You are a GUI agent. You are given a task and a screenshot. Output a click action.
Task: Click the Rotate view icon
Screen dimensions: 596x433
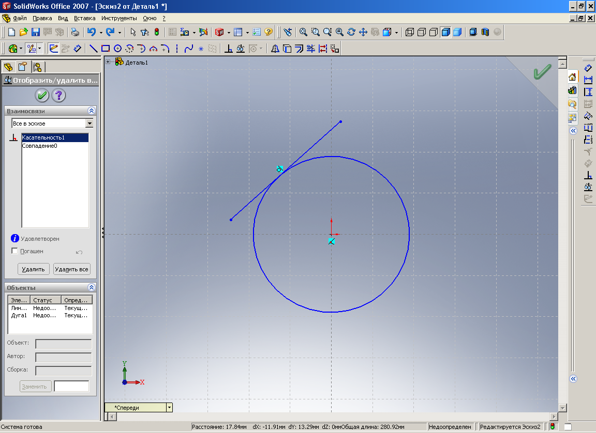point(351,32)
